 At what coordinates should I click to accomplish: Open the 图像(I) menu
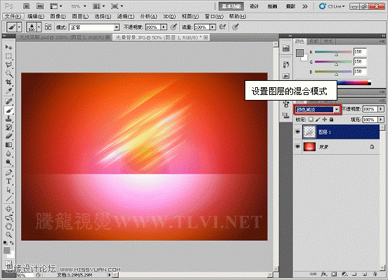pyautogui.click(x=58, y=16)
